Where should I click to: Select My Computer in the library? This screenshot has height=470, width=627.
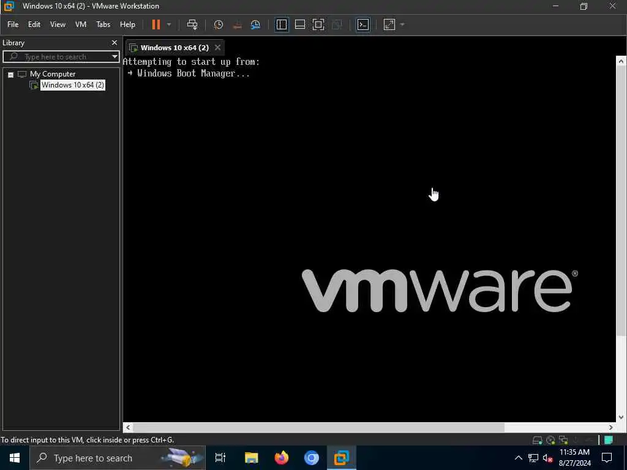click(53, 74)
